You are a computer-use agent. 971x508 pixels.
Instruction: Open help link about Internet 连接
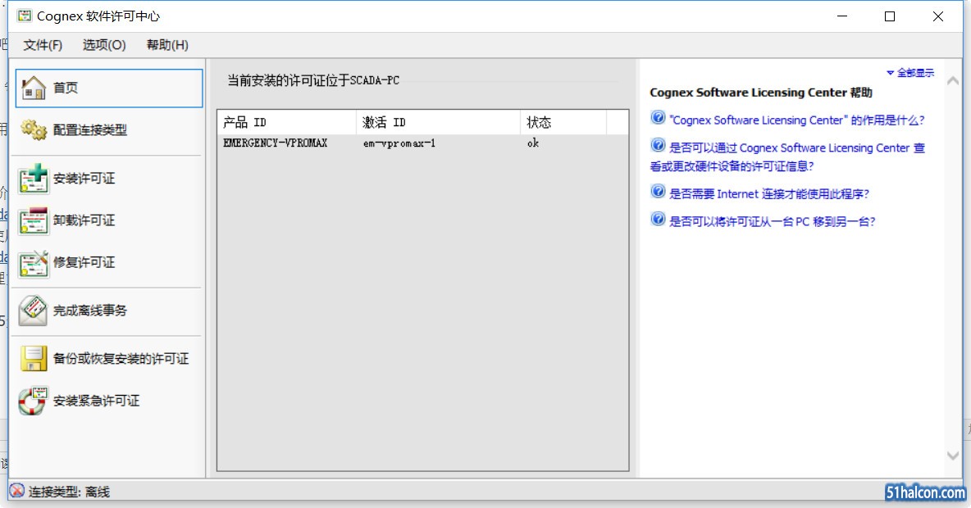pyautogui.click(x=769, y=193)
